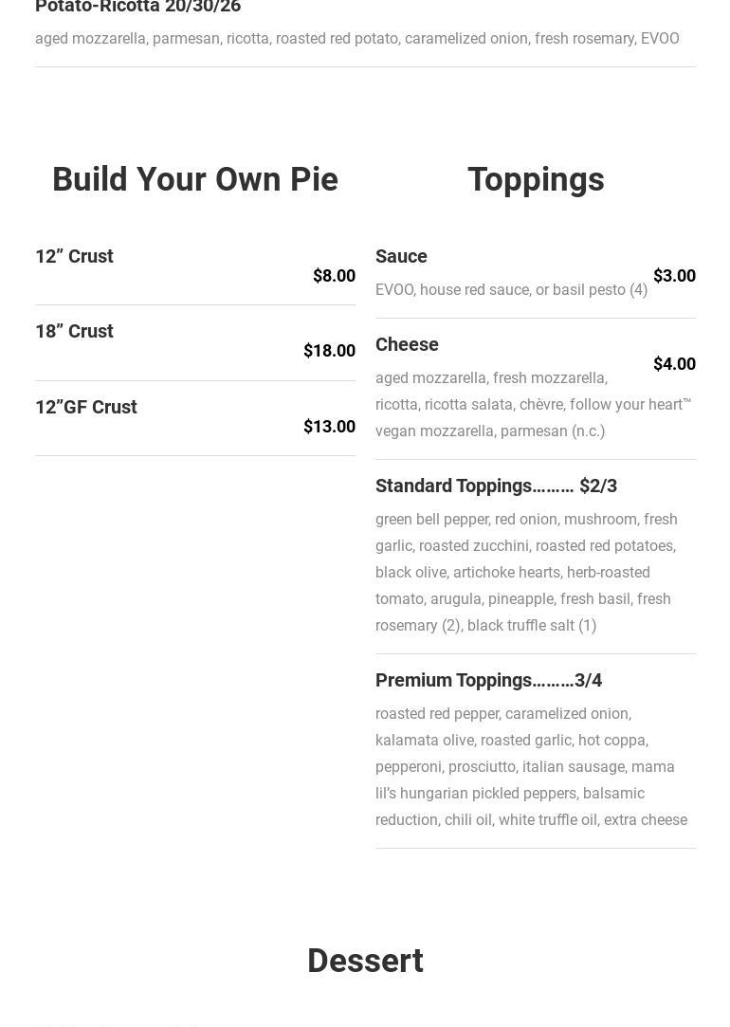
Task: Select the 18” Crust menu item
Action: (74, 331)
